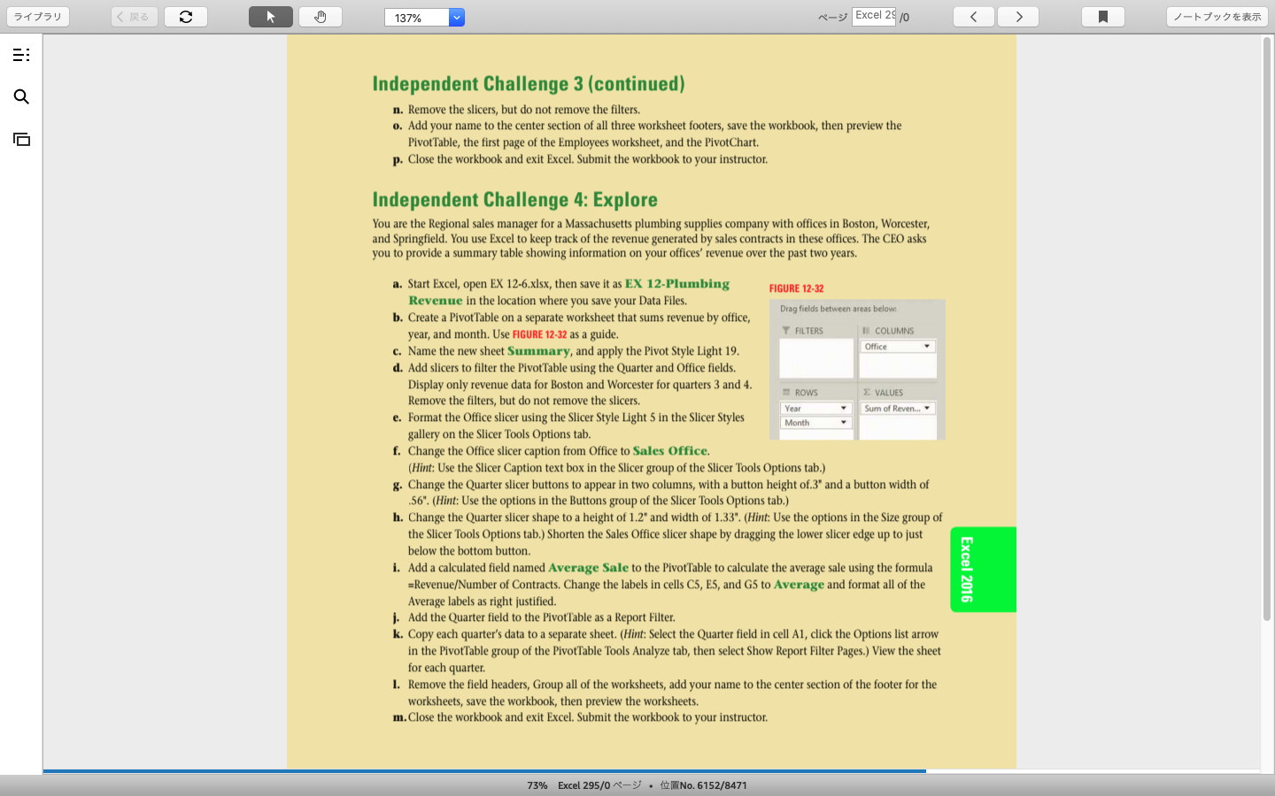
Task: Click the 位置No. 6152/8471 status text
Action: pos(703,785)
